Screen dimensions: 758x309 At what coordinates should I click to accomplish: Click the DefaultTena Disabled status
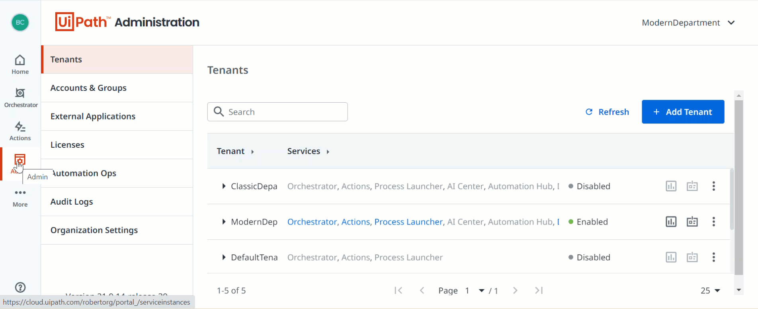pos(589,257)
